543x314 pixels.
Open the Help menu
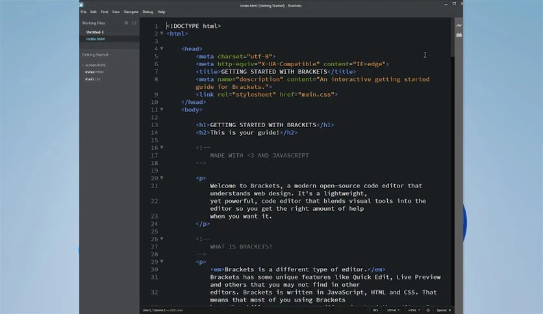[x=161, y=12]
